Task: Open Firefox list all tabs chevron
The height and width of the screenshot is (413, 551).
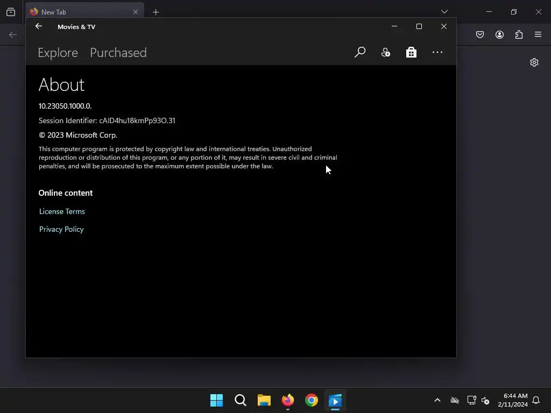Action: pyautogui.click(x=444, y=12)
